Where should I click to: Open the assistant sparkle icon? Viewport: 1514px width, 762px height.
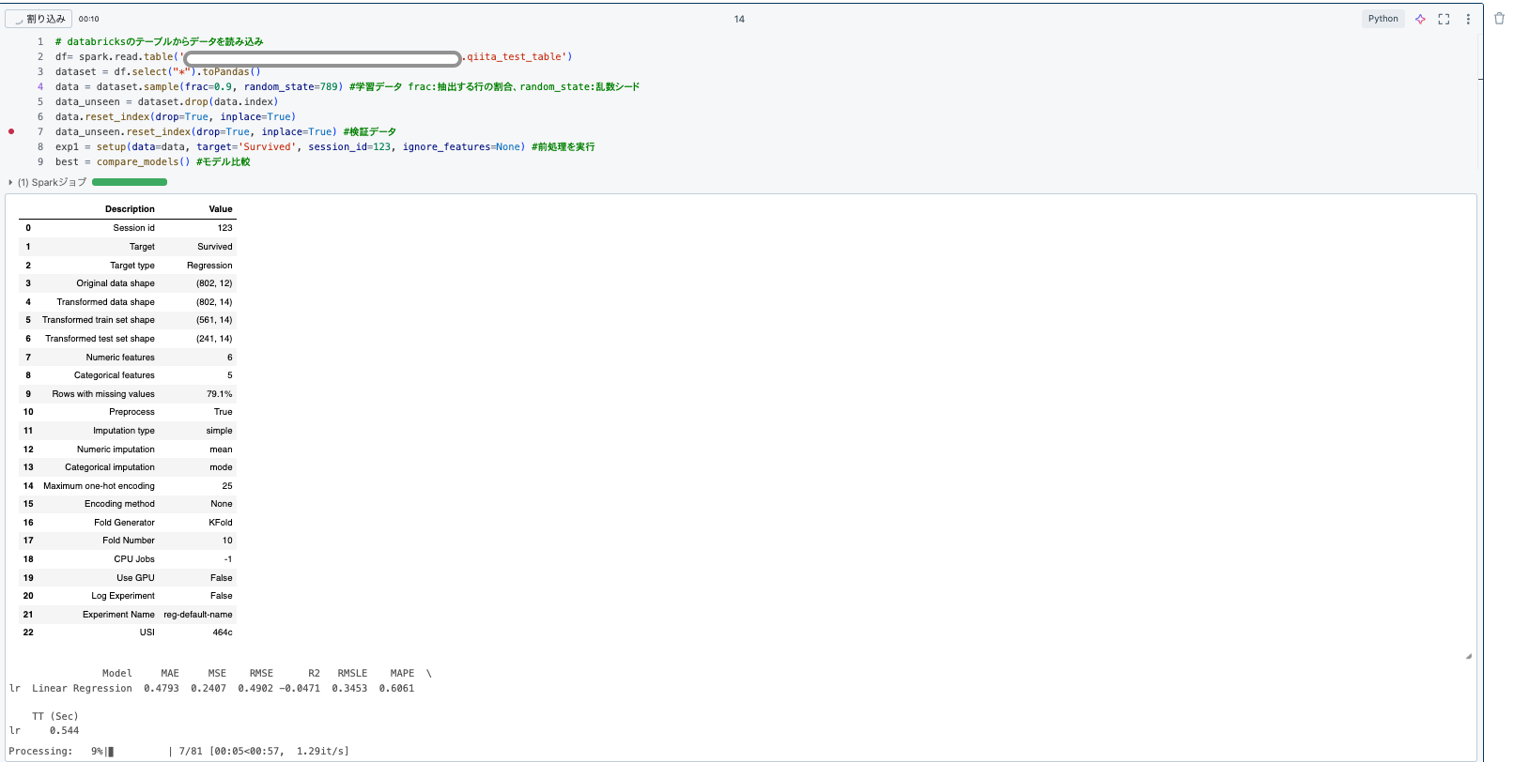tap(1420, 19)
